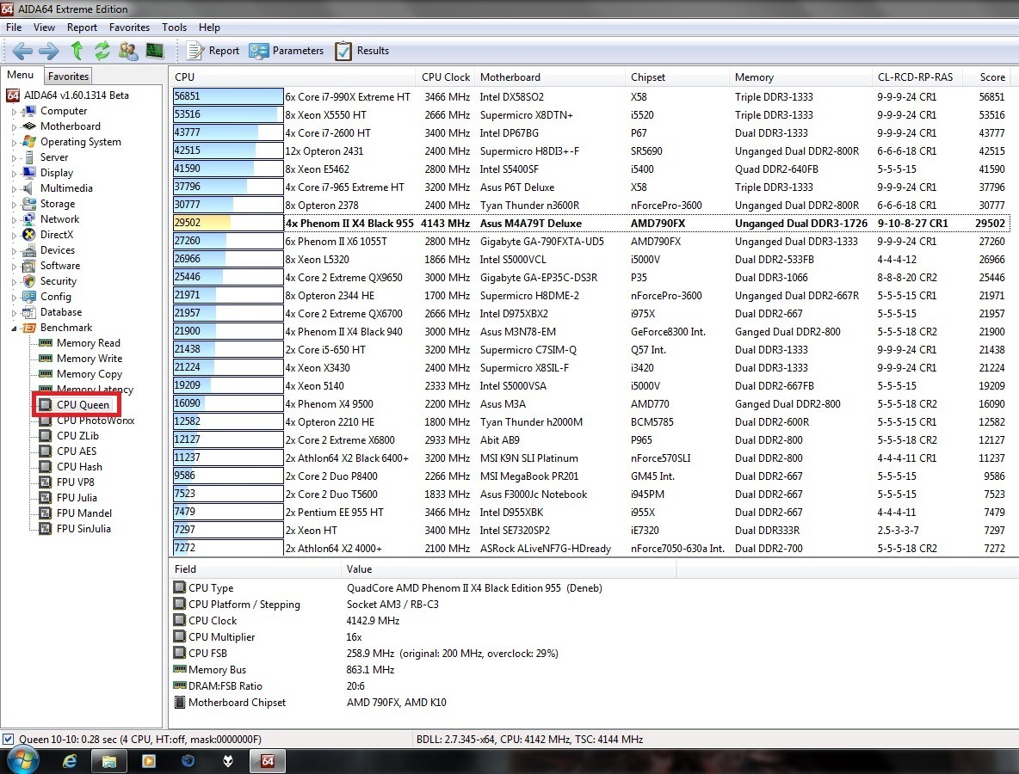The height and width of the screenshot is (774, 1019).
Task: Select the FPU Mandel benchmark
Action: pyautogui.click(x=83, y=513)
